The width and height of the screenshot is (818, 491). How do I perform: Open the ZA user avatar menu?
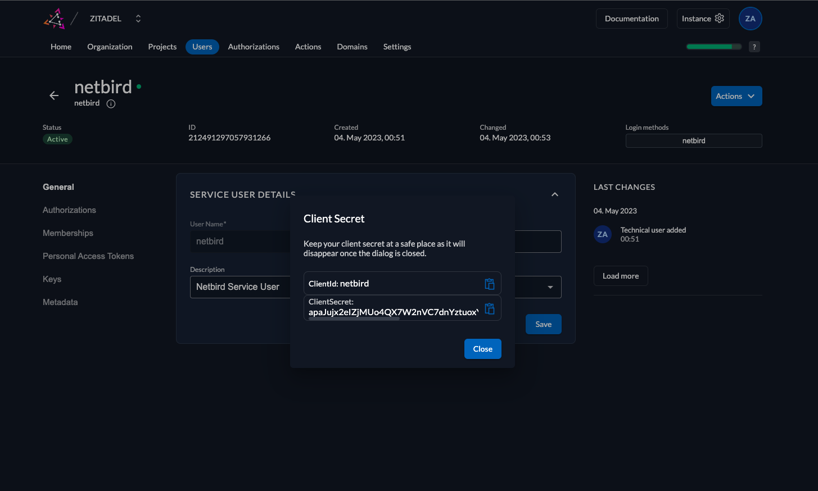(x=750, y=19)
